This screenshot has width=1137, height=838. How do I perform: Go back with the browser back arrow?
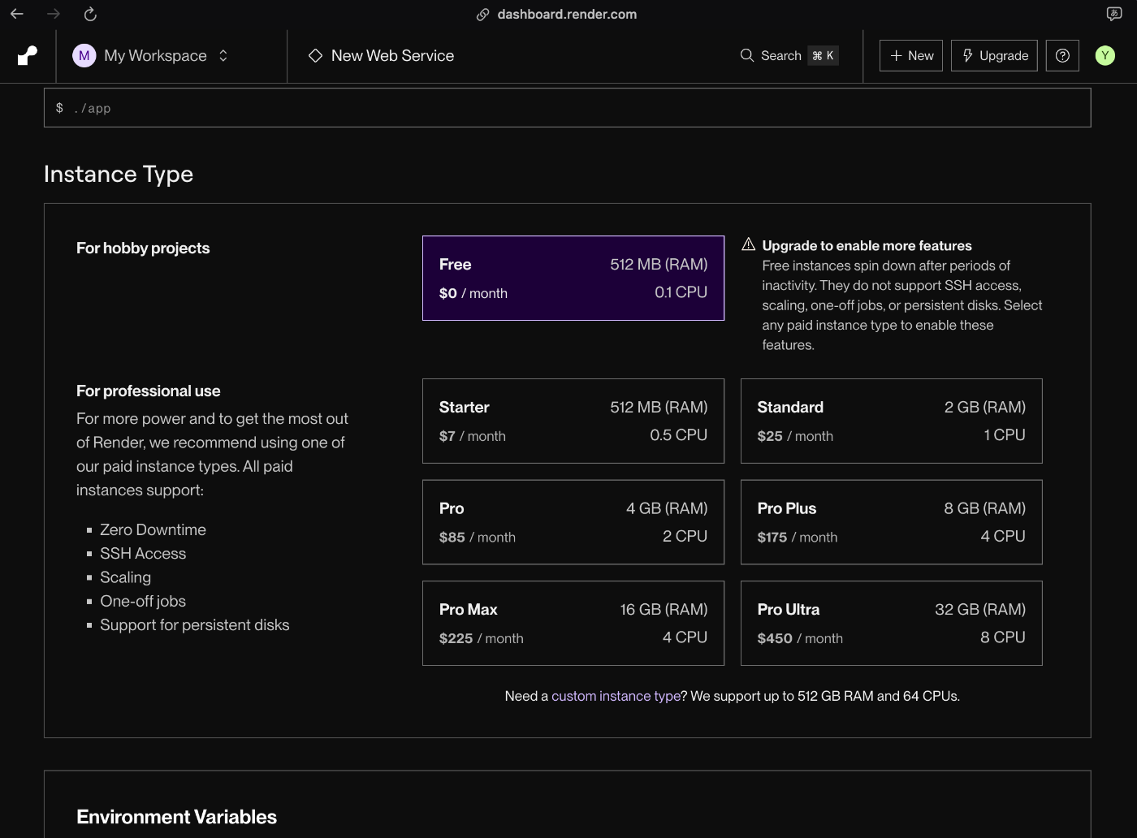tap(17, 14)
